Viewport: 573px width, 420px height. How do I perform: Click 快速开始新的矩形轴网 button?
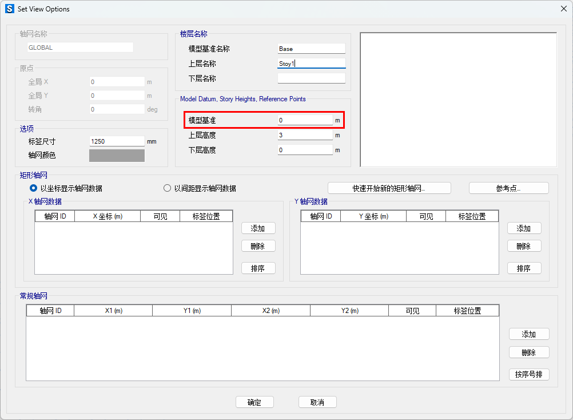coord(389,188)
